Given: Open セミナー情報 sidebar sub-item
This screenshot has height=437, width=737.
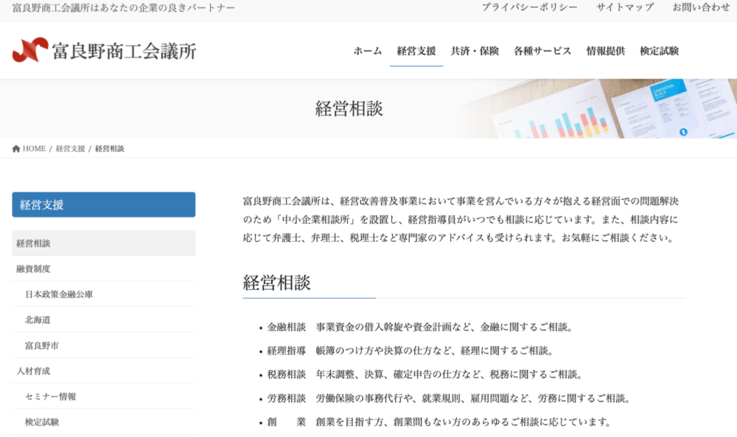Looking at the screenshot, I should tap(50, 396).
